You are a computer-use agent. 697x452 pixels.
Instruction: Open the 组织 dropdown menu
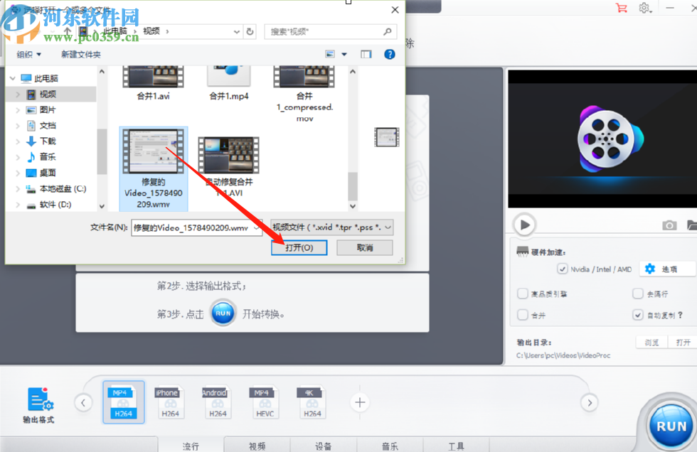pyautogui.click(x=29, y=54)
